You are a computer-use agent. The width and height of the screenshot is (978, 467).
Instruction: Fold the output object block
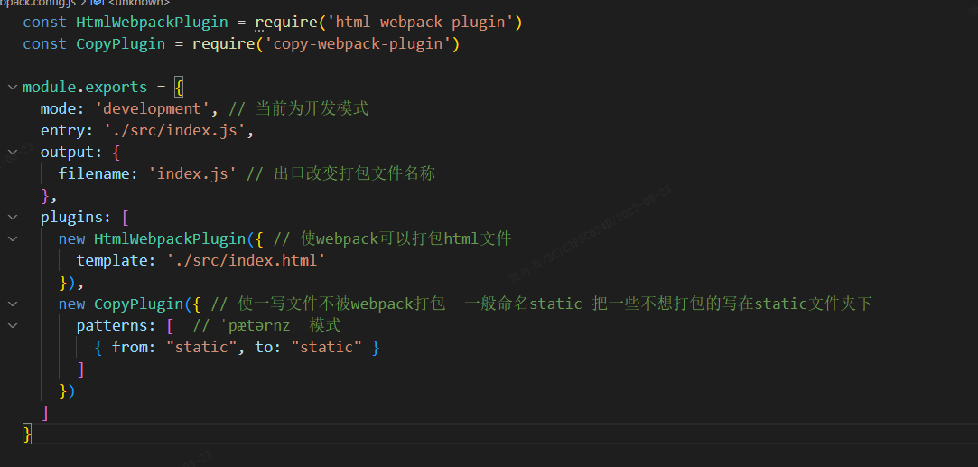click(12, 153)
